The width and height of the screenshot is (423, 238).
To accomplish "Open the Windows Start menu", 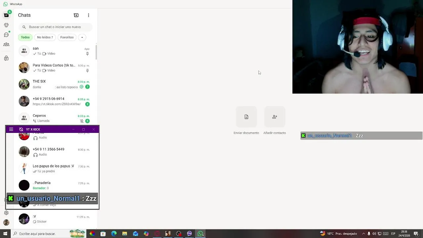I will click(5, 234).
